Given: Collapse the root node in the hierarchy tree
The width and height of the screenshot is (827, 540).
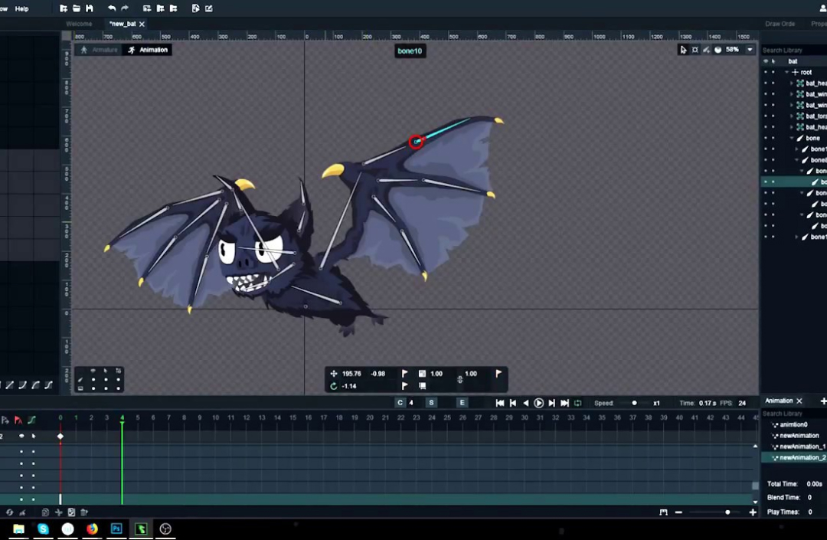Looking at the screenshot, I should pyautogui.click(x=786, y=73).
